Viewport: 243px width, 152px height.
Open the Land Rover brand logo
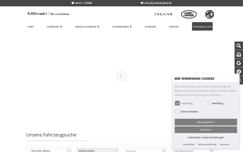tap(189, 14)
